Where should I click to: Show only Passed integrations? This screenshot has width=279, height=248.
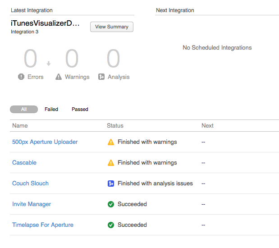80,109
